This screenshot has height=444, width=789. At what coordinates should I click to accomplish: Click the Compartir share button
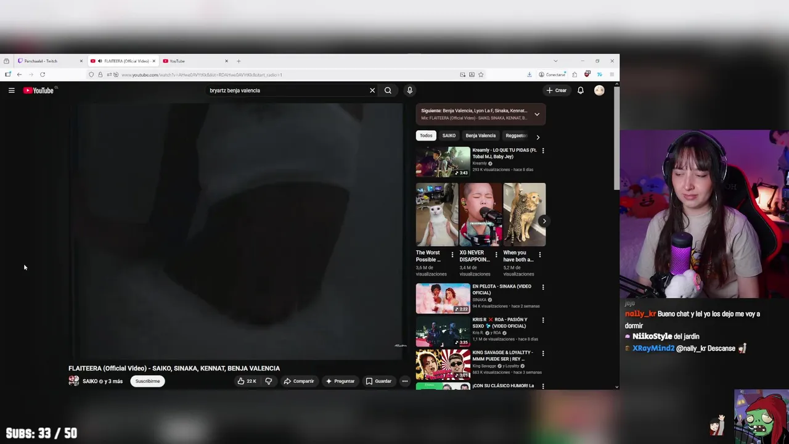pyautogui.click(x=299, y=381)
